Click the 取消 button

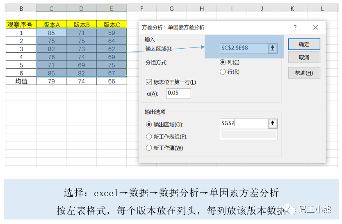tap(304, 57)
